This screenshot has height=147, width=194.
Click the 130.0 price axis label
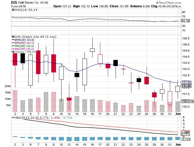[186, 107]
